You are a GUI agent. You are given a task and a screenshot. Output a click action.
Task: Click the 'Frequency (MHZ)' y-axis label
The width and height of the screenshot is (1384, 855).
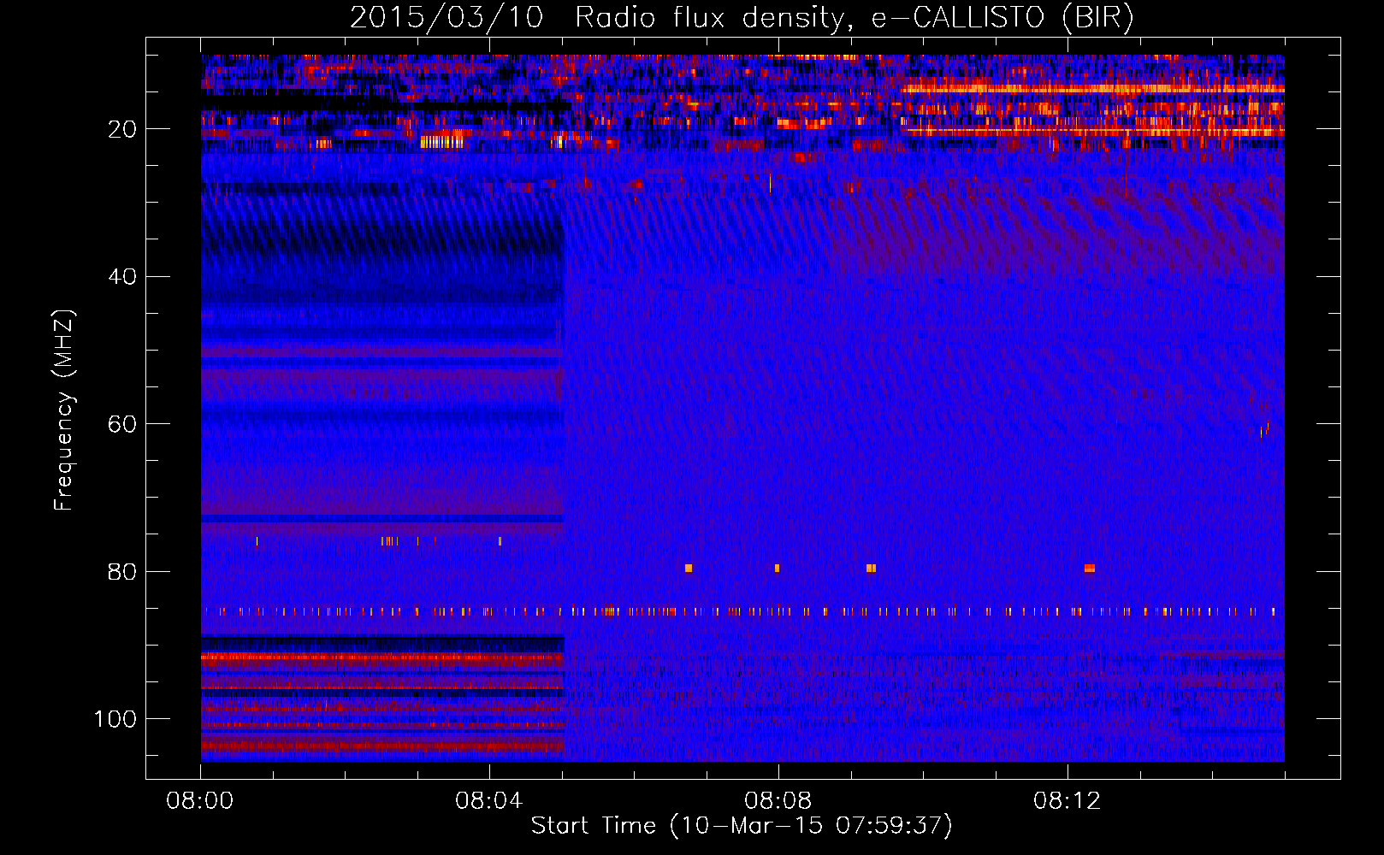point(64,410)
